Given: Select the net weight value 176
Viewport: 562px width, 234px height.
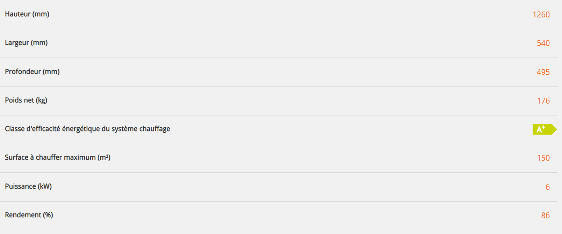Looking at the screenshot, I should pyautogui.click(x=543, y=101).
